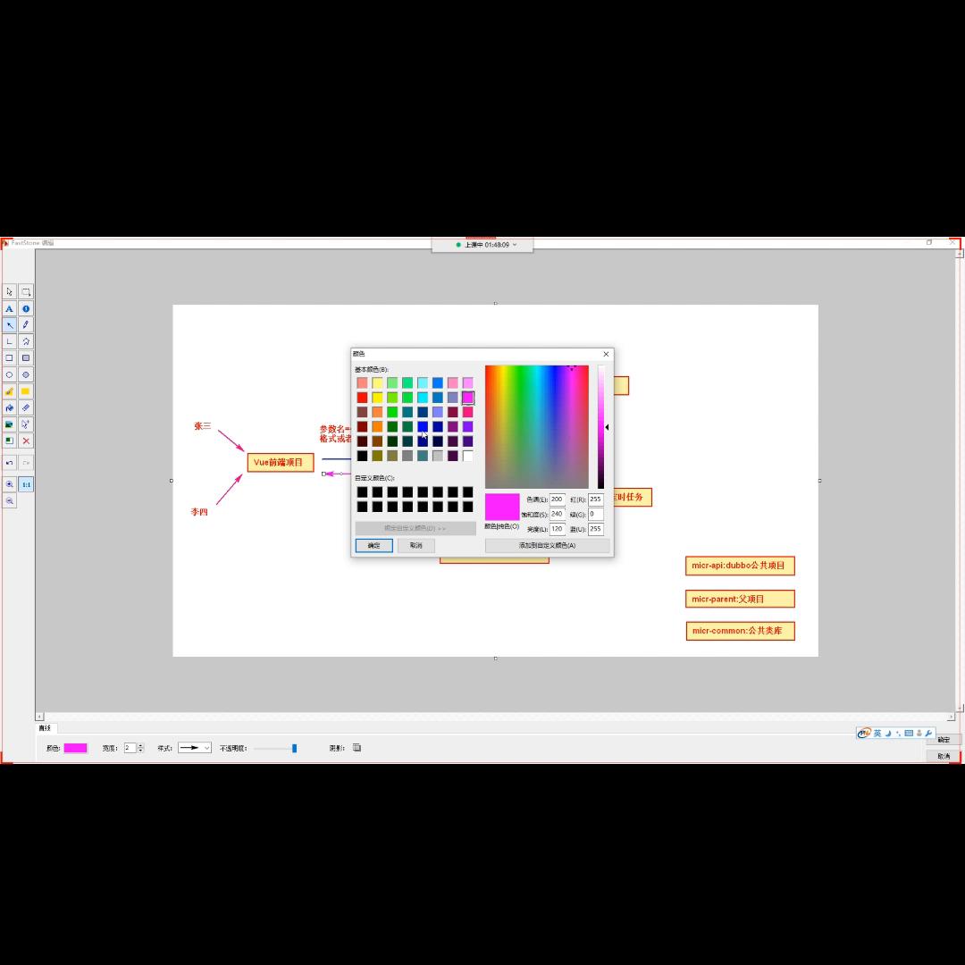Click the editor 取消 button bottom right

click(944, 757)
